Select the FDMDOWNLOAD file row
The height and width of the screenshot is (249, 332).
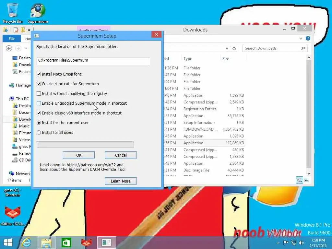[x=204, y=129]
